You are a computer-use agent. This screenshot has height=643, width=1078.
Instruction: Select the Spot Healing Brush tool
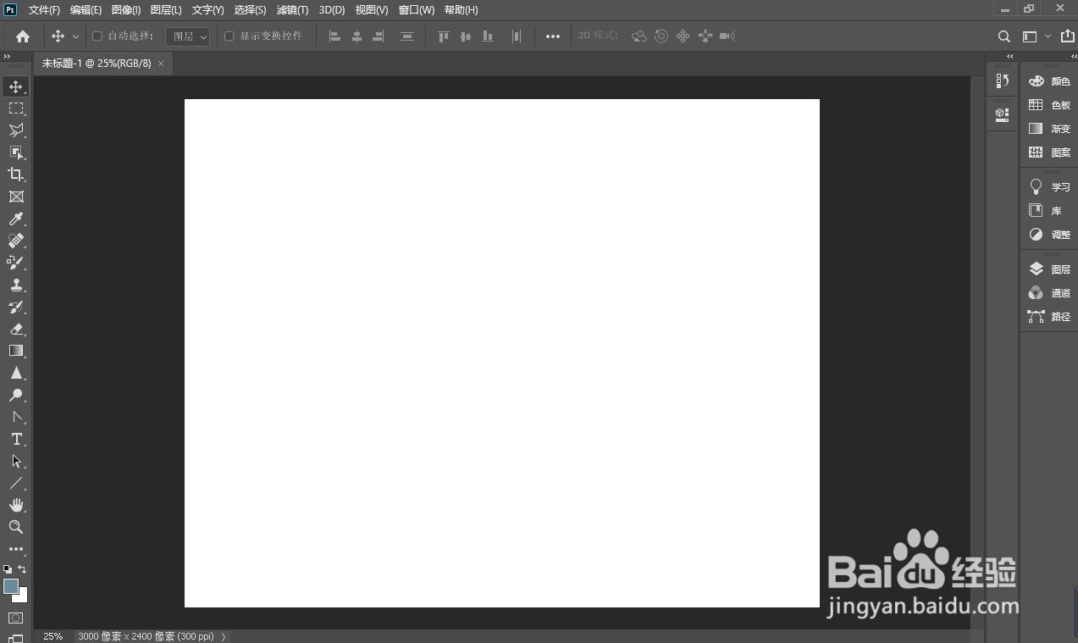click(16, 241)
